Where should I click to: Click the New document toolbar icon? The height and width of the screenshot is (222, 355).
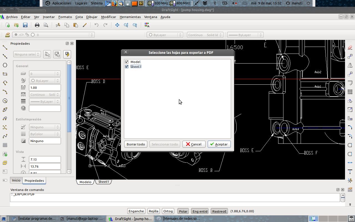[8, 25]
